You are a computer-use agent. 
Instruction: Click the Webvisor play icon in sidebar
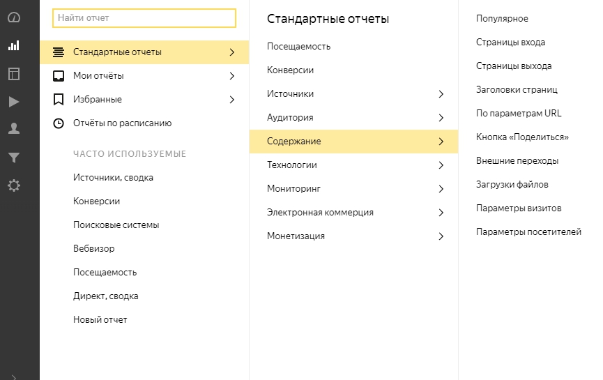point(14,102)
